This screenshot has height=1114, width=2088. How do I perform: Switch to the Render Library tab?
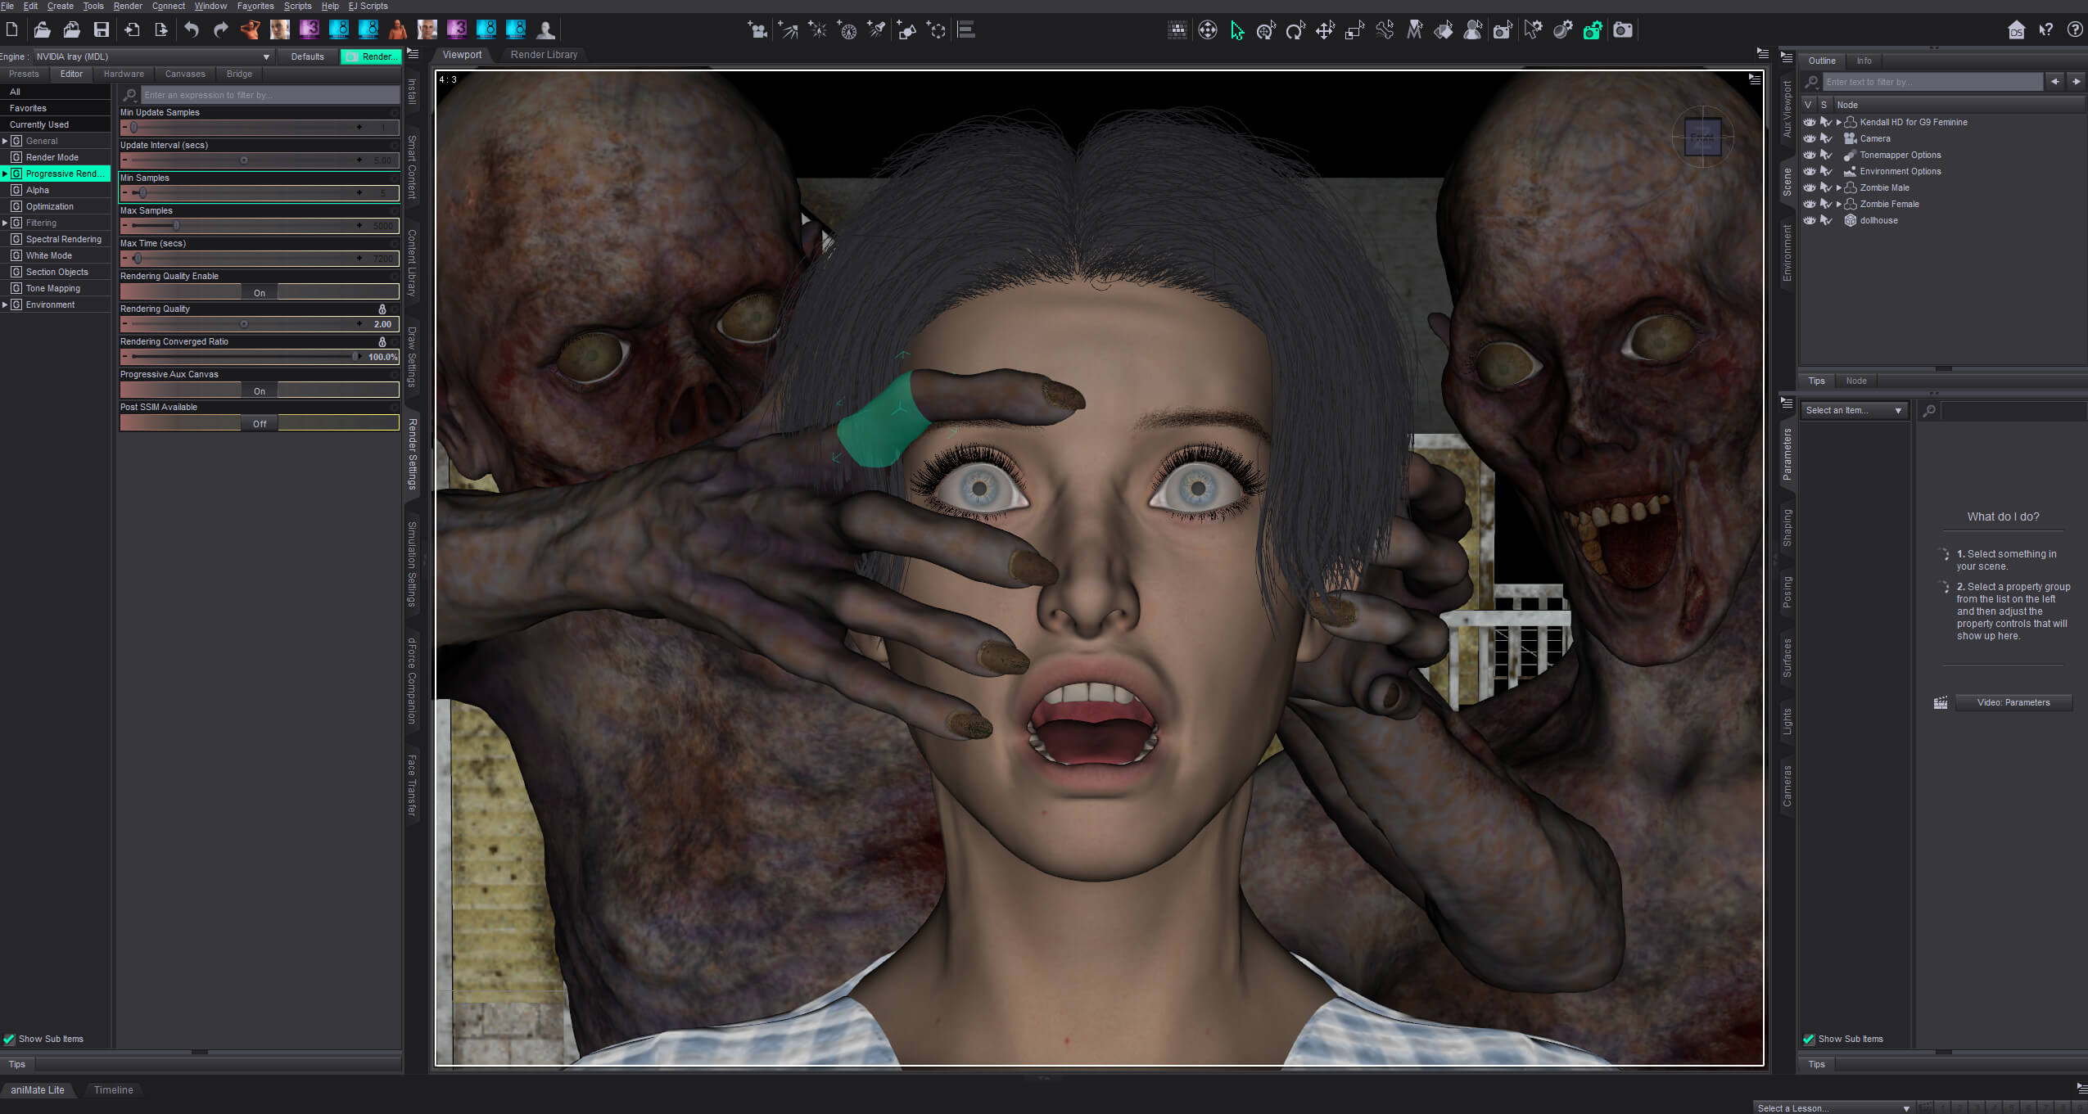(x=544, y=55)
